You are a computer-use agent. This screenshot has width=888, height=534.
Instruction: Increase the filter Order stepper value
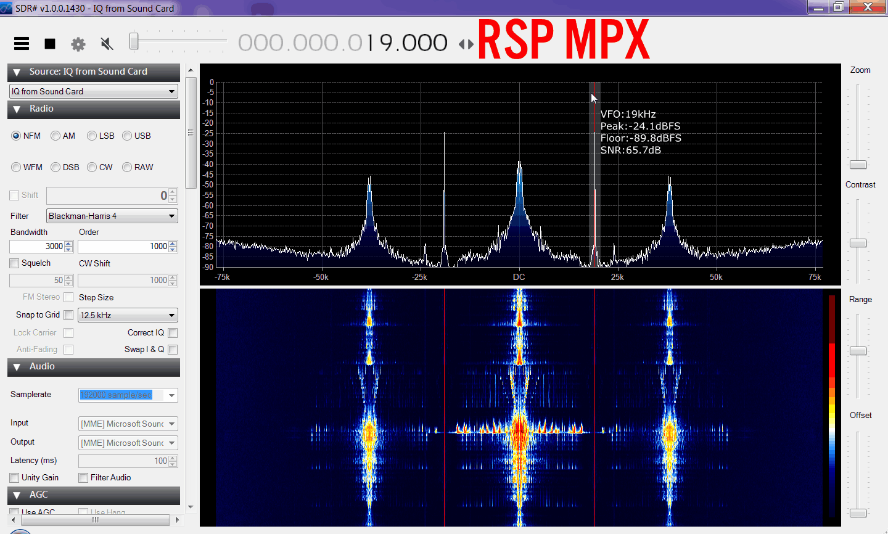pyautogui.click(x=173, y=244)
